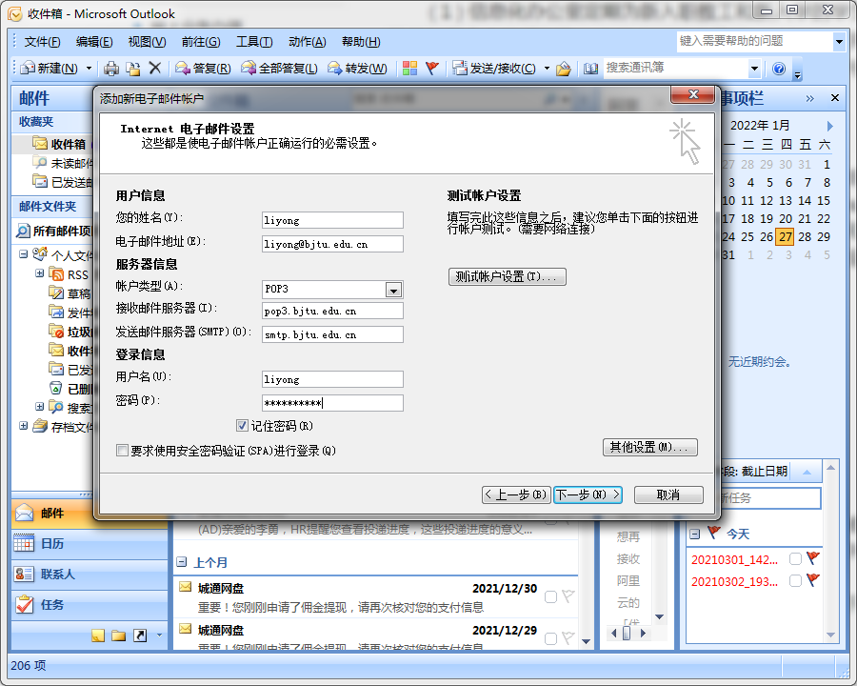Click next month arrow in the calendar
Viewport: 857px width, 686px height.
point(830,127)
